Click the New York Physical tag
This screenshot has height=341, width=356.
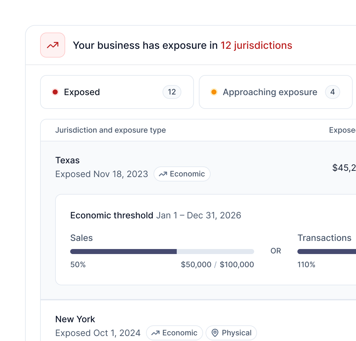[231, 333]
